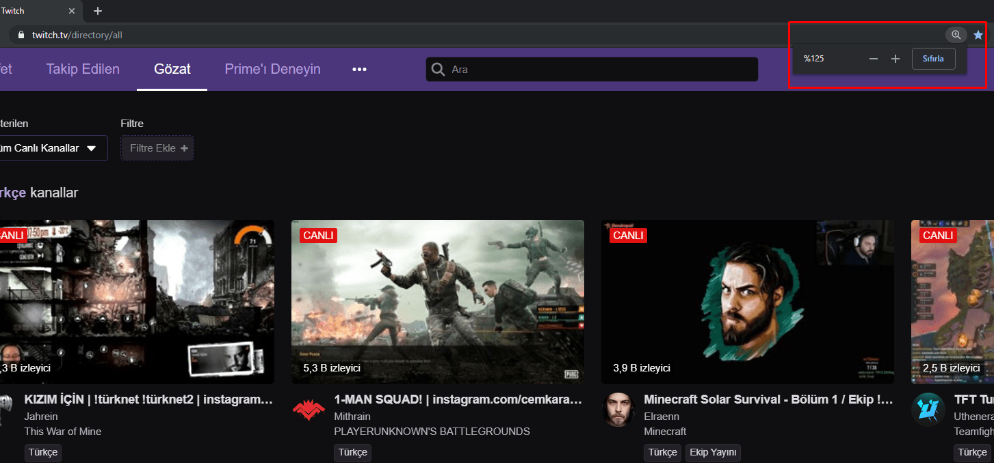Decrease zoom with the minus button
Image resolution: width=994 pixels, height=463 pixels.
874,59
